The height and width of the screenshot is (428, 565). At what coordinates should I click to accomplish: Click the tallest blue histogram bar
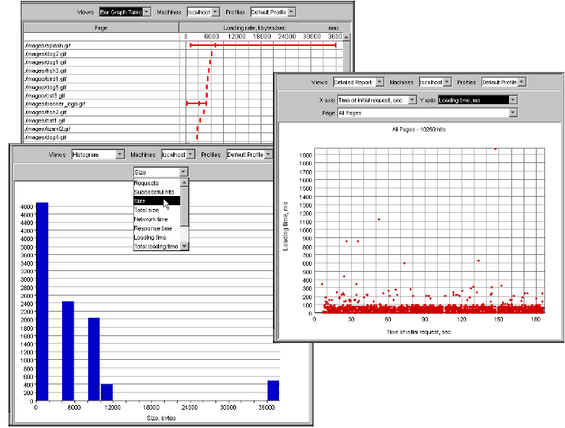42,302
